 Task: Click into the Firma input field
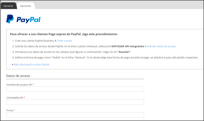pos(75,115)
